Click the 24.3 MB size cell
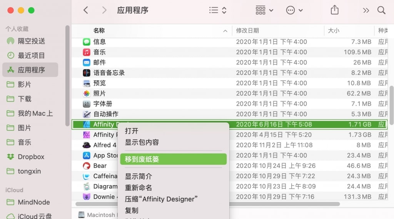Image resolution: width=394 pixels, height=219 pixels. coord(359,176)
